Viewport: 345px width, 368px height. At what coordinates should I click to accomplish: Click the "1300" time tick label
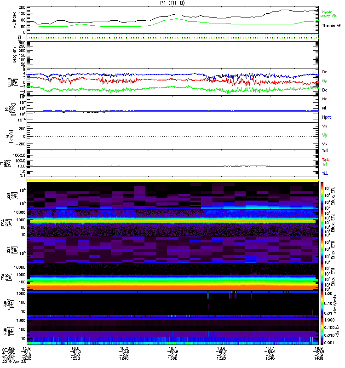click(x=172, y=358)
